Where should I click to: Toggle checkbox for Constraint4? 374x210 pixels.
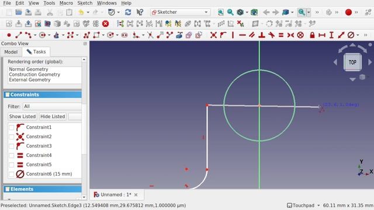pyautogui.click(x=12, y=156)
